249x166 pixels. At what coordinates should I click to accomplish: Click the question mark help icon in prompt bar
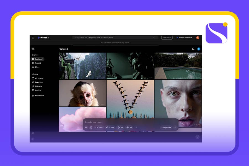click(136, 128)
